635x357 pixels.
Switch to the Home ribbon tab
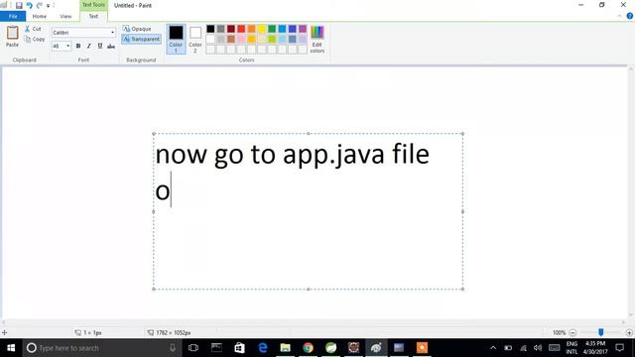(40, 16)
